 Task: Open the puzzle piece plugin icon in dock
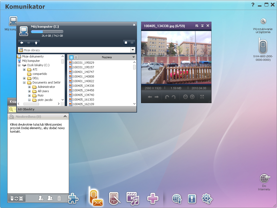73,199
